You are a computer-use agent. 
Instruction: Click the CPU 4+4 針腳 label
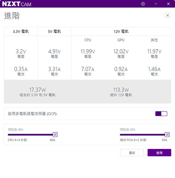[x=17, y=140]
